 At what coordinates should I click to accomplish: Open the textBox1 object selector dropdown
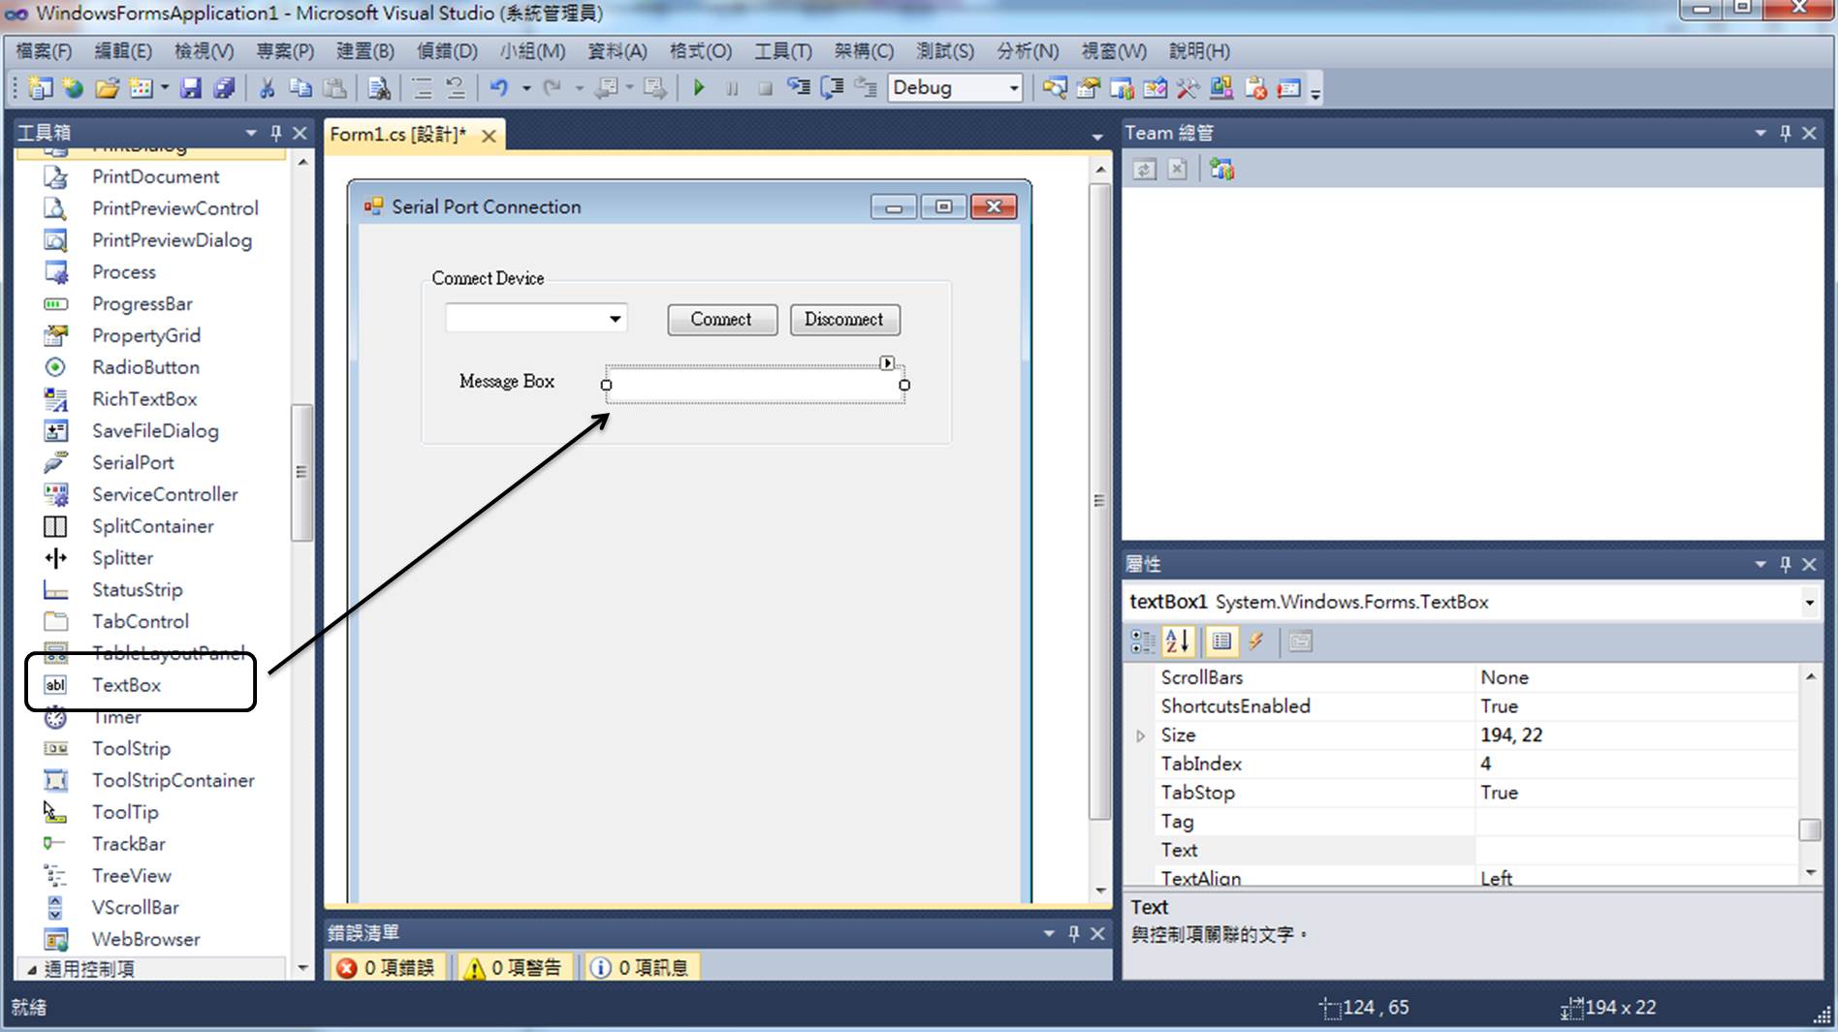point(1809,603)
